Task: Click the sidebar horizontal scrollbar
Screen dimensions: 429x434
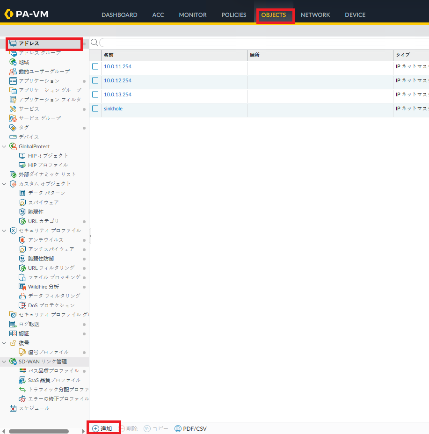Action: click(40, 431)
